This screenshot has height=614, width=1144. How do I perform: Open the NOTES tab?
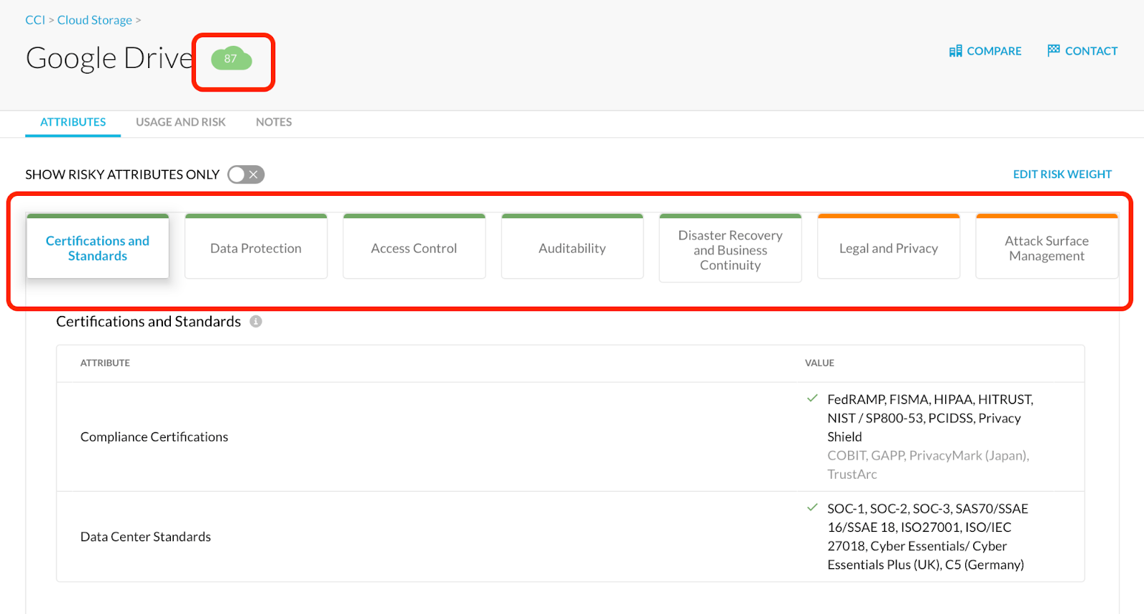(x=274, y=122)
